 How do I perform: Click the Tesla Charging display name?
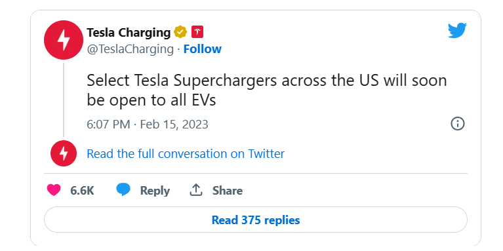129,32
